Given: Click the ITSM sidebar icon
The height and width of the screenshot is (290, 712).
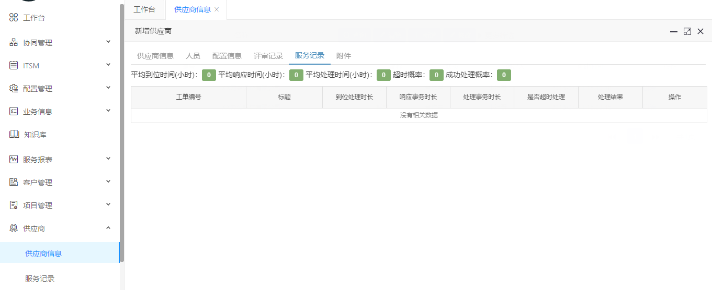Looking at the screenshot, I should (14, 66).
